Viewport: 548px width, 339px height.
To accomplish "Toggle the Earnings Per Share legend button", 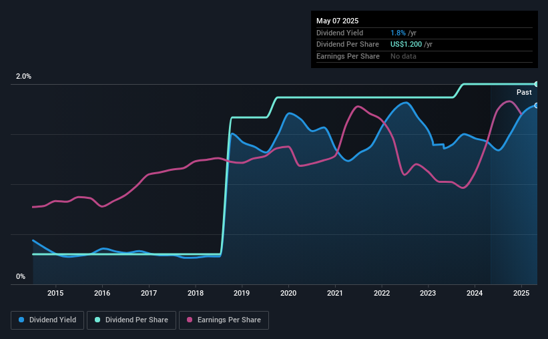I will pos(224,320).
